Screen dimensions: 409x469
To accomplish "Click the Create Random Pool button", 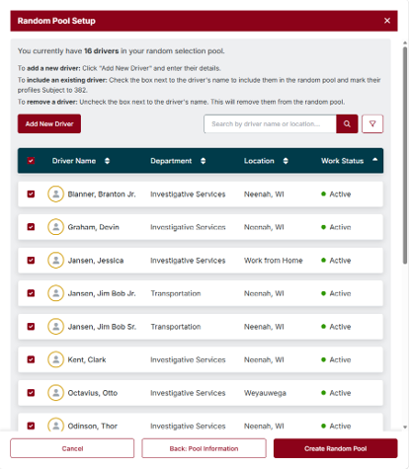I will [x=335, y=448].
